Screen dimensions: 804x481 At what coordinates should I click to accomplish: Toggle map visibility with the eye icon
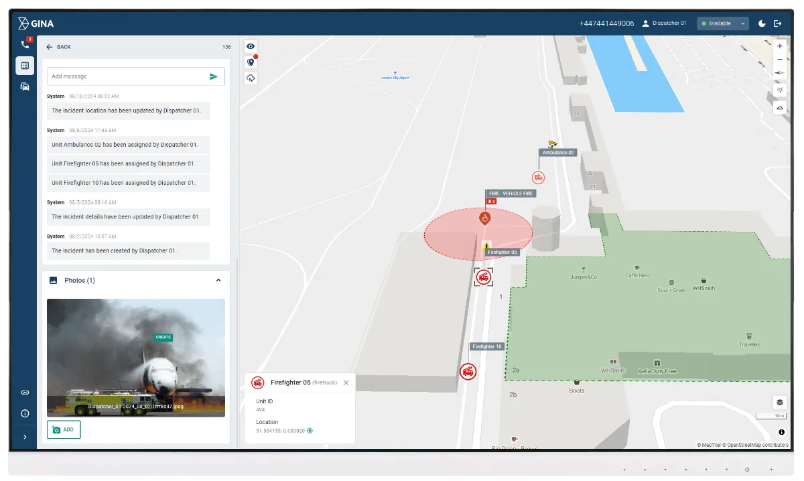click(x=250, y=46)
